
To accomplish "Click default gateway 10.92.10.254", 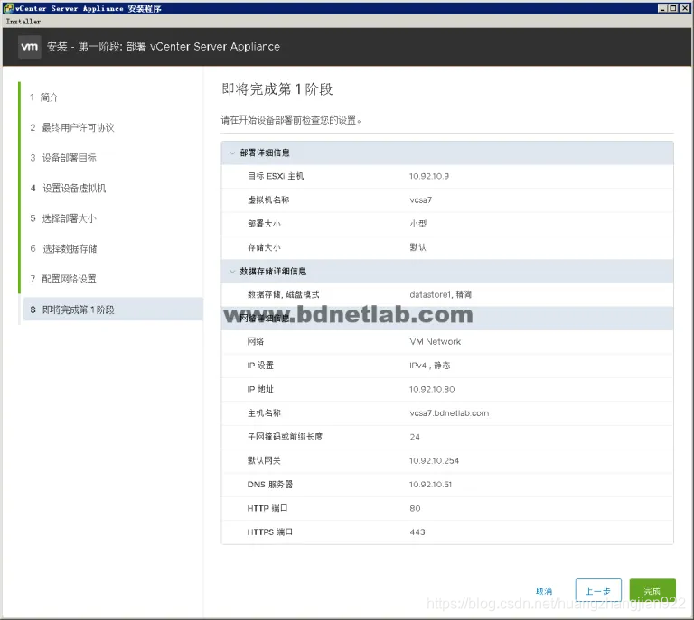I will 434,461.
